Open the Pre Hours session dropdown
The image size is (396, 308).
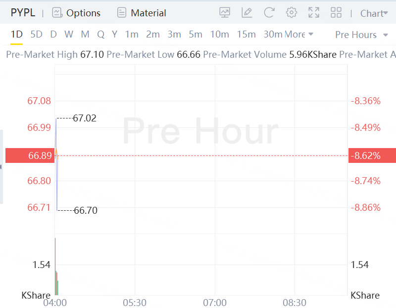(361, 35)
